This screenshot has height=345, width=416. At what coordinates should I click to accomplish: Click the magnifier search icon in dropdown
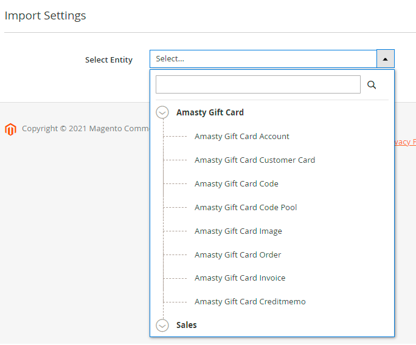pyautogui.click(x=372, y=85)
